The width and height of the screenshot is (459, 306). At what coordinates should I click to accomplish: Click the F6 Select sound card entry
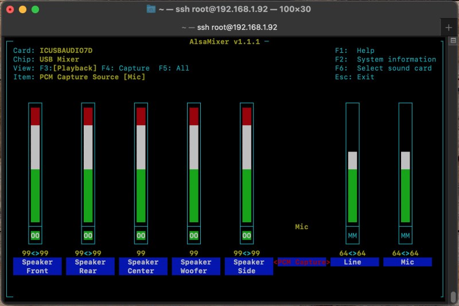pos(383,68)
